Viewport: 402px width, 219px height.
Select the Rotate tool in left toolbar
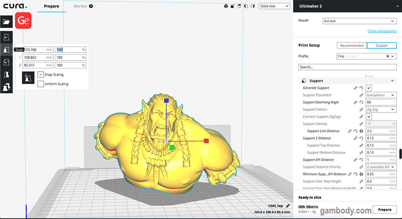point(6,62)
